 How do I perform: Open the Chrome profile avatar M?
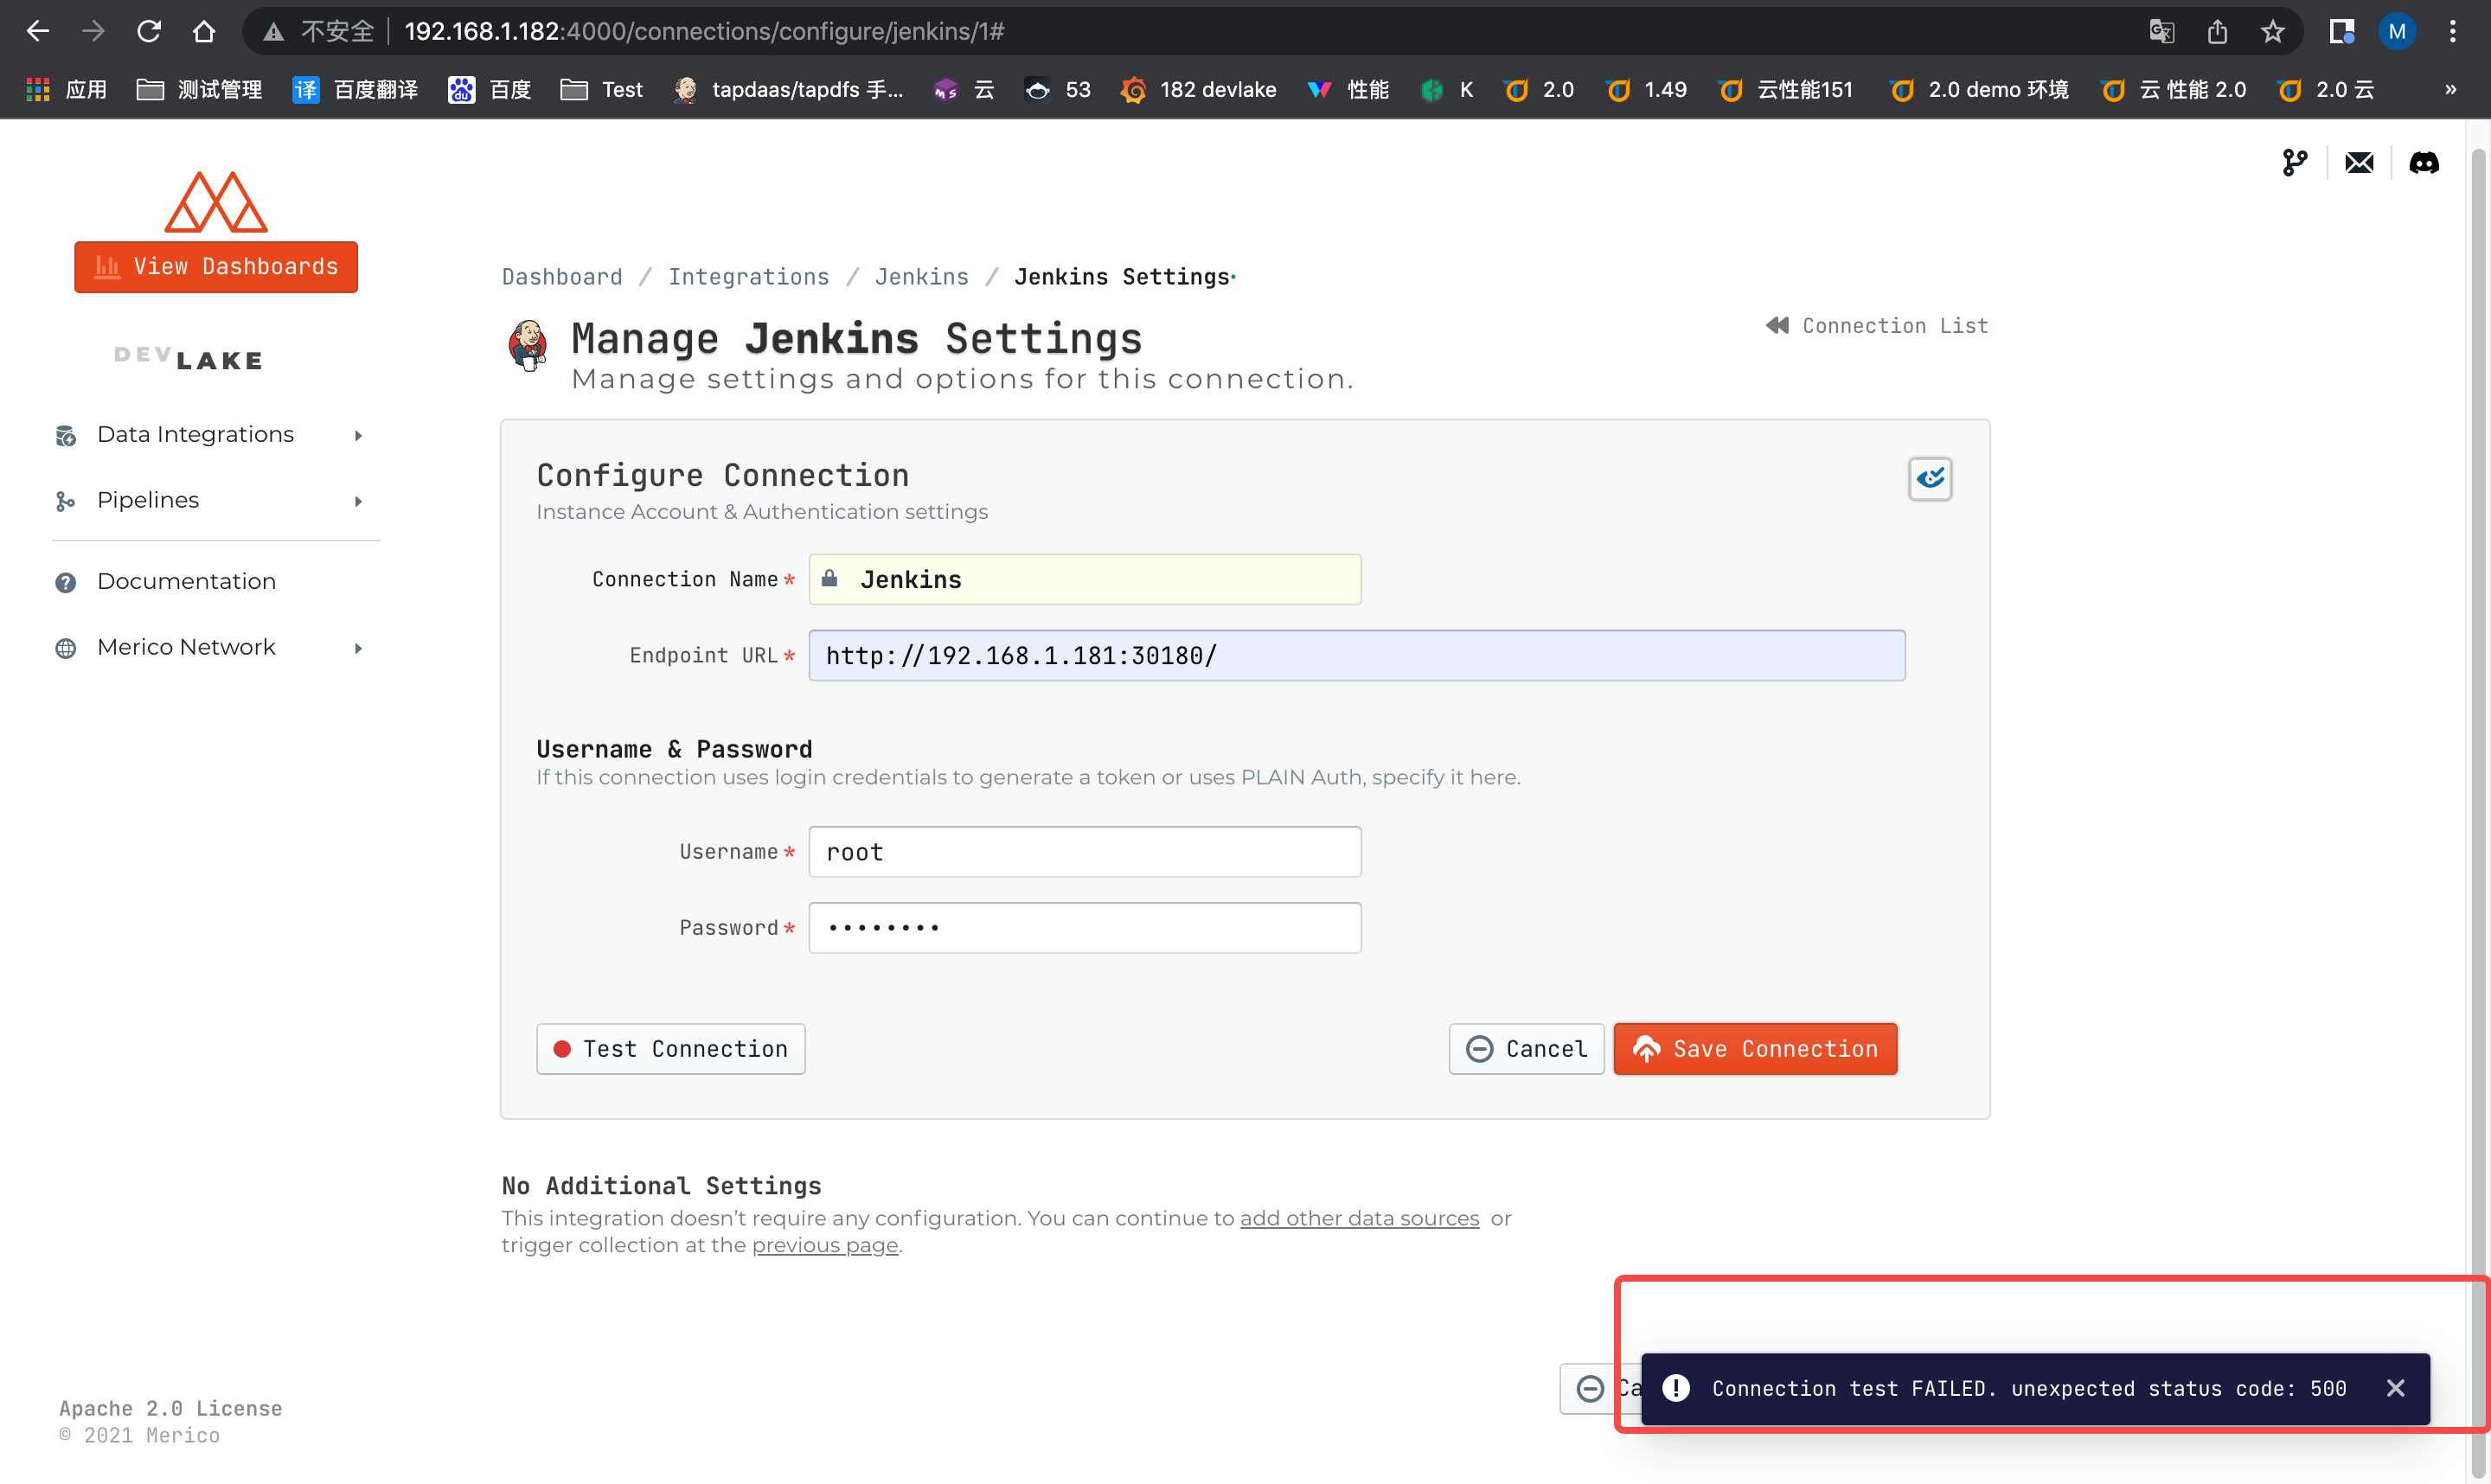pyautogui.click(x=2397, y=31)
